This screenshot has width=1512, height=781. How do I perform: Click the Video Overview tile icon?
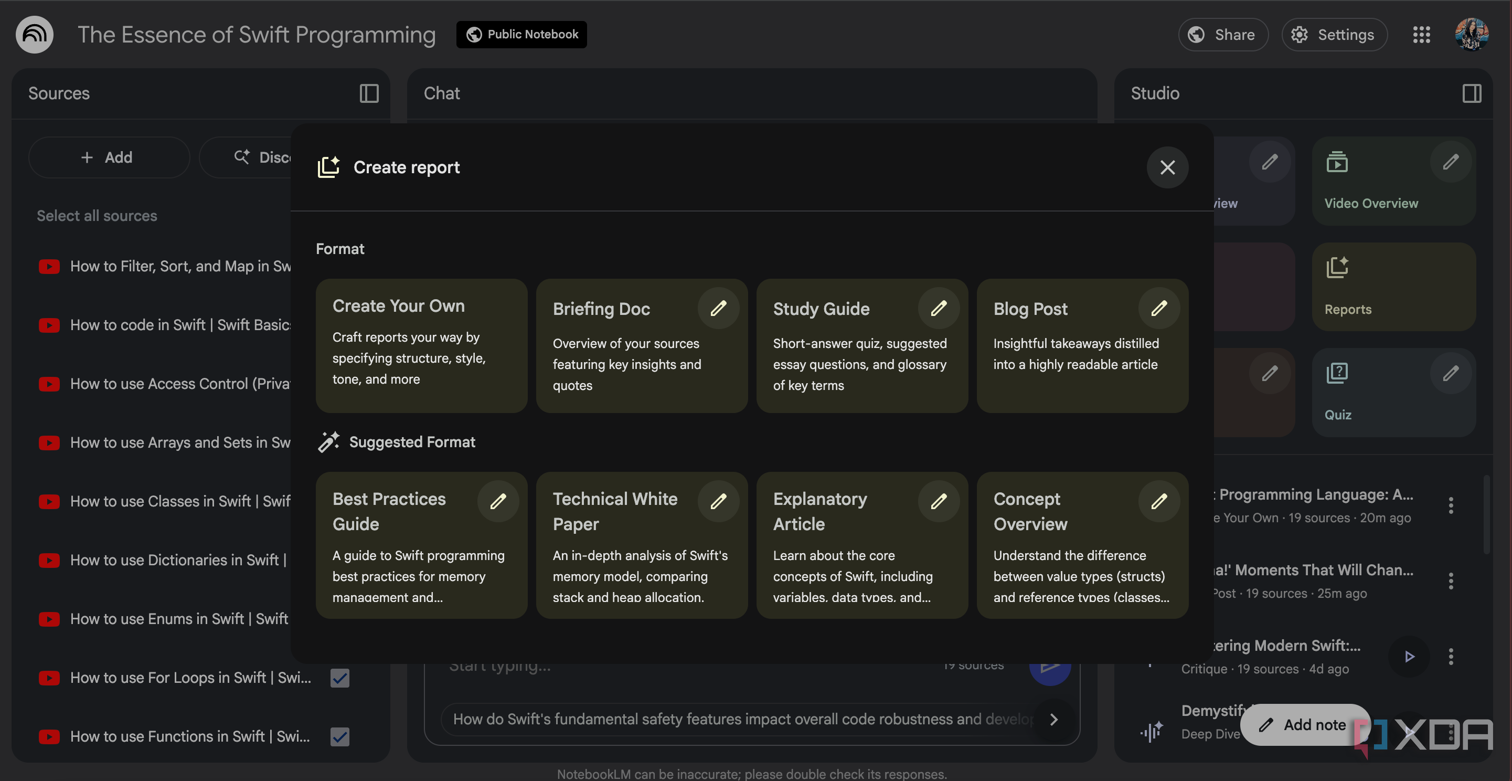click(1336, 162)
